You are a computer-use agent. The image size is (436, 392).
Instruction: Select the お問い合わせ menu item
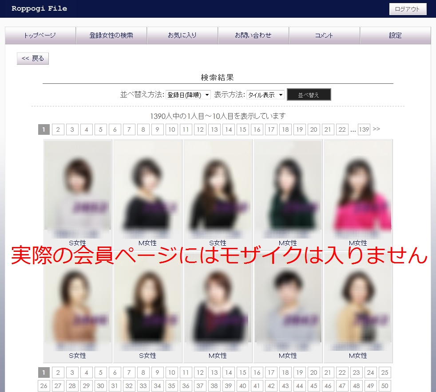[254, 35]
